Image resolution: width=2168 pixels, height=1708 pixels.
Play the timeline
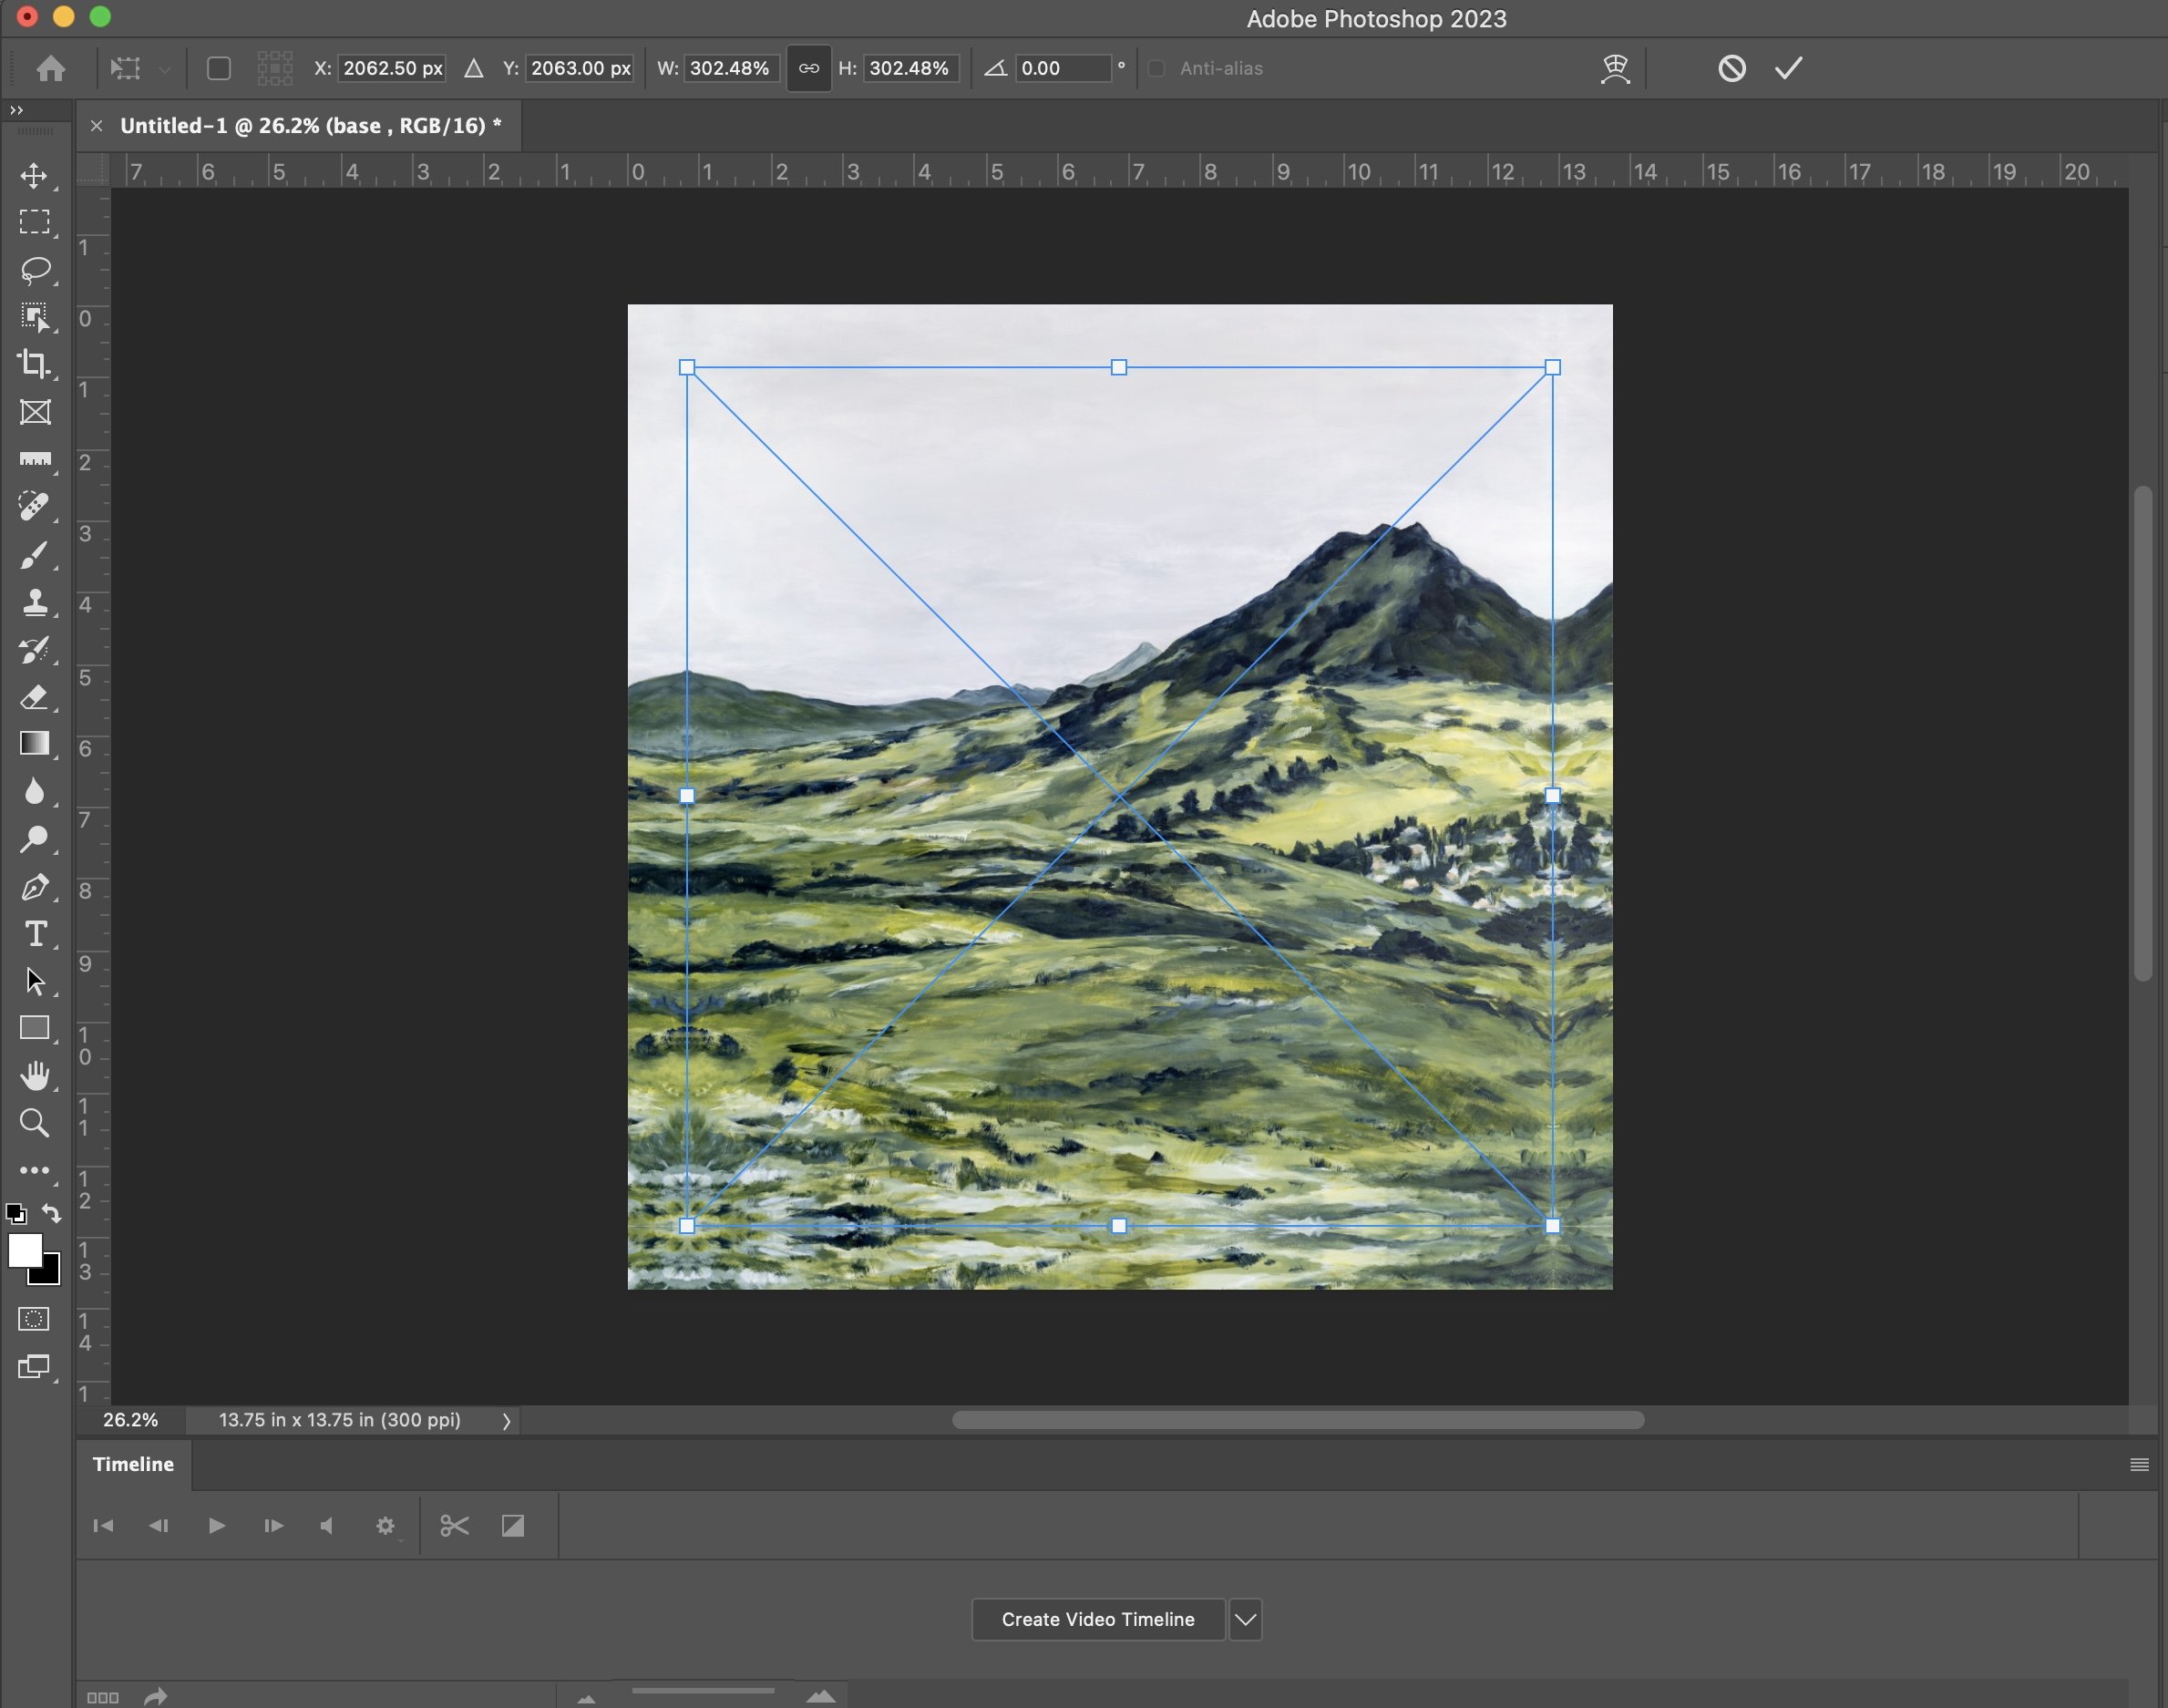pyautogui.click(x=216, y=1525)
